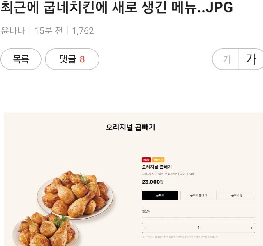
Task: Decrease the quantity with the minus icon
Action: point(145,228)
